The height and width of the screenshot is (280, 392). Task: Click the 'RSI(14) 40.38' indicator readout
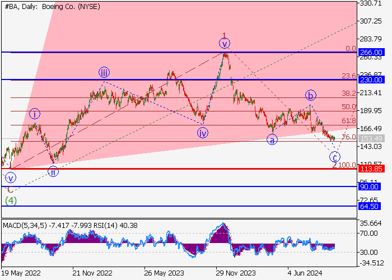(x=115, y=226)
